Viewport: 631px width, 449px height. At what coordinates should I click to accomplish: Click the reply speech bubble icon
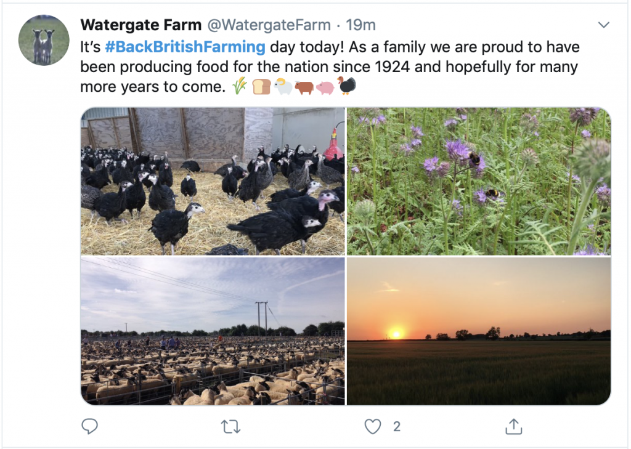pyautogui.click(x=89, y=426)
